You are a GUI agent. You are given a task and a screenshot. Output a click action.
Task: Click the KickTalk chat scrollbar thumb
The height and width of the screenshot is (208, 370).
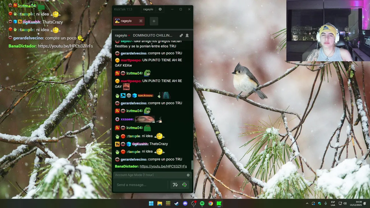click(192, 165)
